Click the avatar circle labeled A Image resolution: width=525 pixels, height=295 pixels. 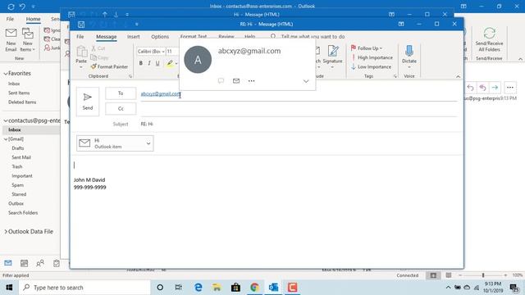198,60
